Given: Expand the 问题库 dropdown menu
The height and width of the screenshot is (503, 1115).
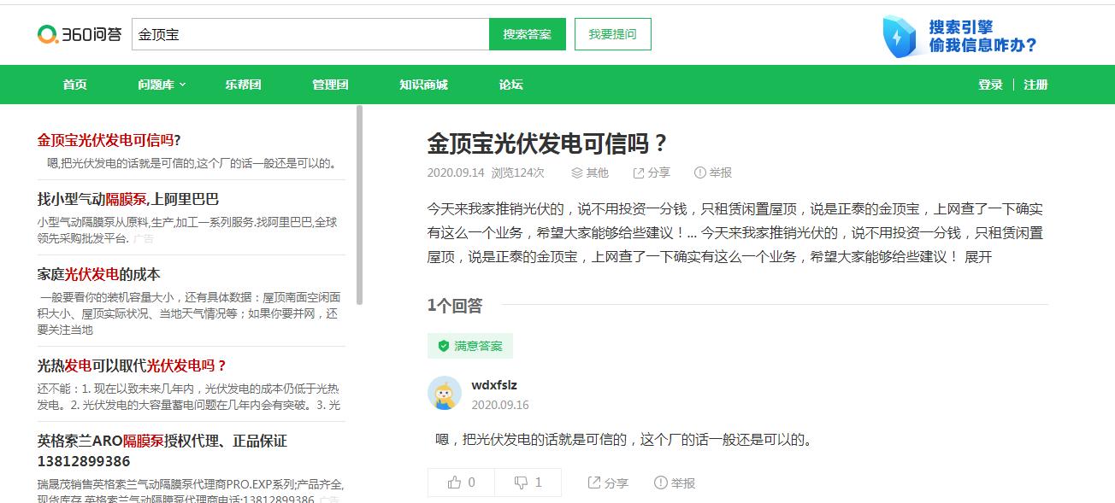Looking at the screenshot, I should click(162, 85).
